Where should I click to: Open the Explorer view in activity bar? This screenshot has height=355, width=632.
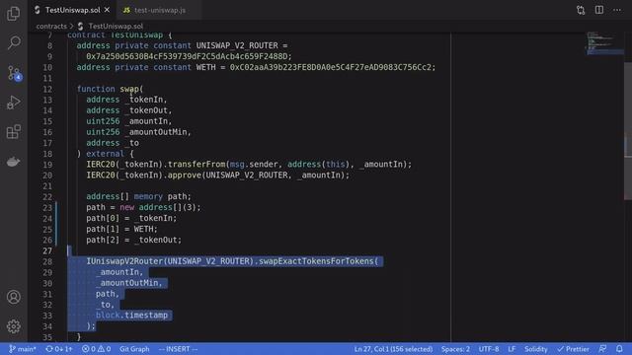click(x=13, y=14)
